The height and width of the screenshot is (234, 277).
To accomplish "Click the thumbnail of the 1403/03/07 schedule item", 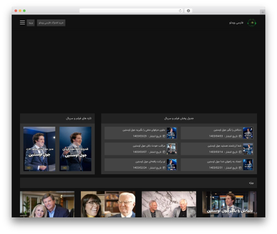I will (x=172, y=149).
